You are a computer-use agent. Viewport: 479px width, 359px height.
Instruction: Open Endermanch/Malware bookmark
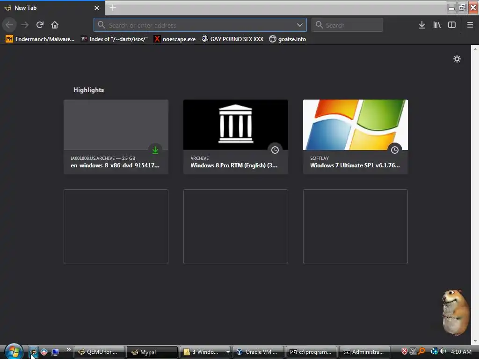pyautogui.click(x=40, y=39)
